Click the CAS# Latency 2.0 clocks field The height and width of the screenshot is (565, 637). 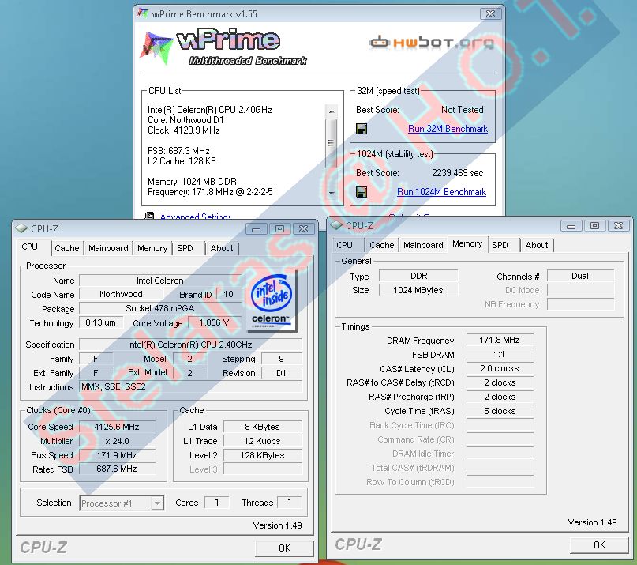coord(500,368)
